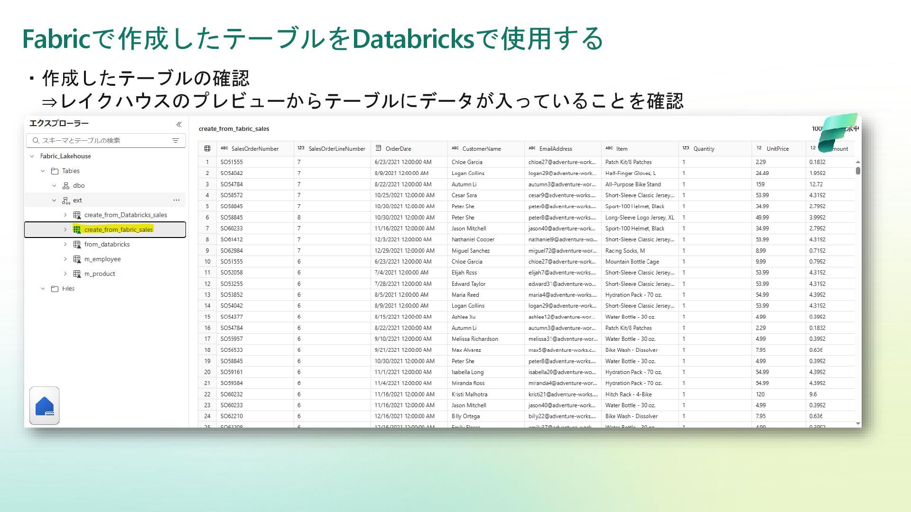Click the SalesOrderNumber column header

255,148
